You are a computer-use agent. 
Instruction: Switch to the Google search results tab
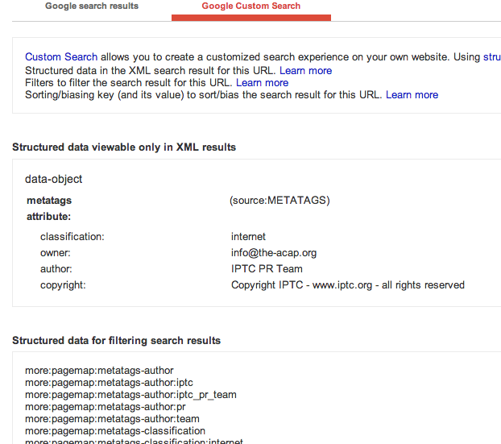pyautogui.click(x=92, y=6)
